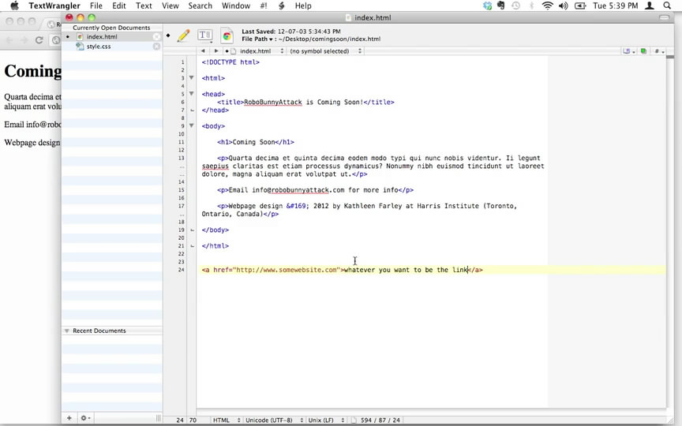Open the #! menu

pos(264,6)
